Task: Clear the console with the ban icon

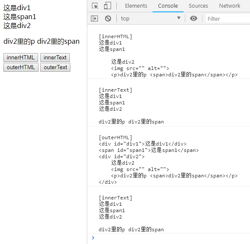Action: [108, 19]
